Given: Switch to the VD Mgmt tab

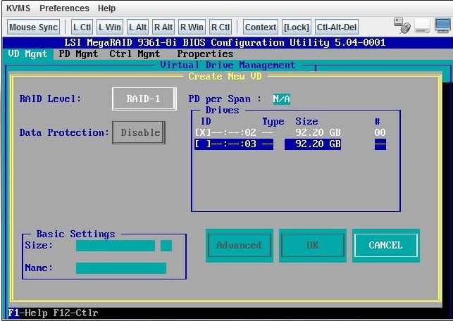Looking at the screenshot, I should (27, 54).
